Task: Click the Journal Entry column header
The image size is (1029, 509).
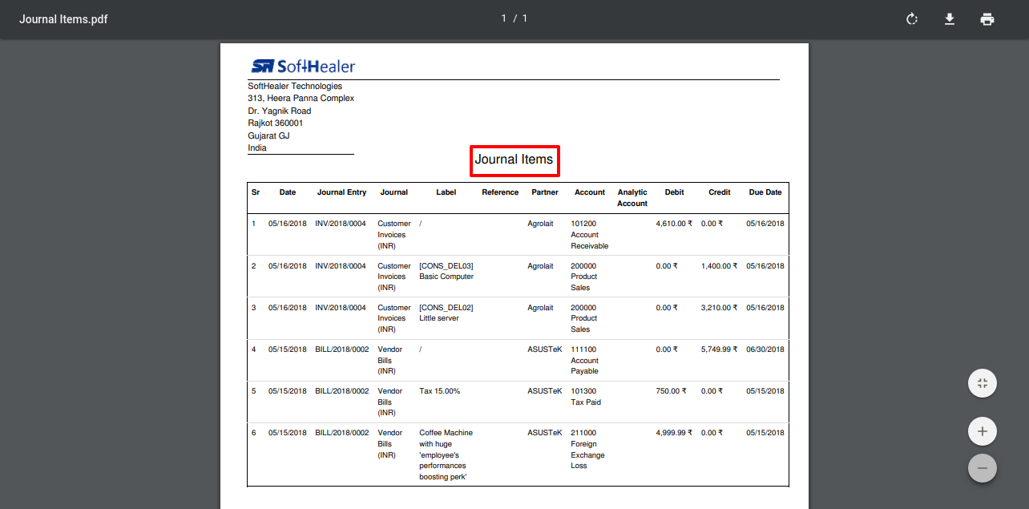Action: pyautogui.click(x=341, y=192)
